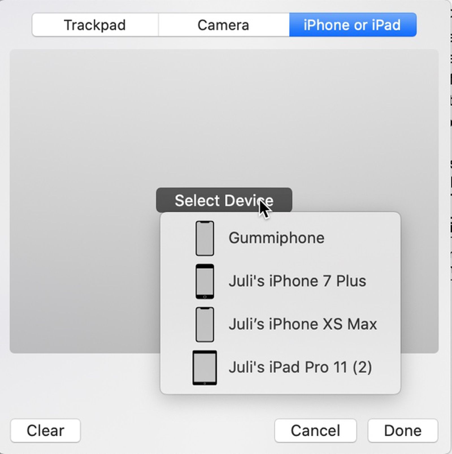Confirm with the Done button
This screenshot has height=454, width=452.
click(403, 431)
